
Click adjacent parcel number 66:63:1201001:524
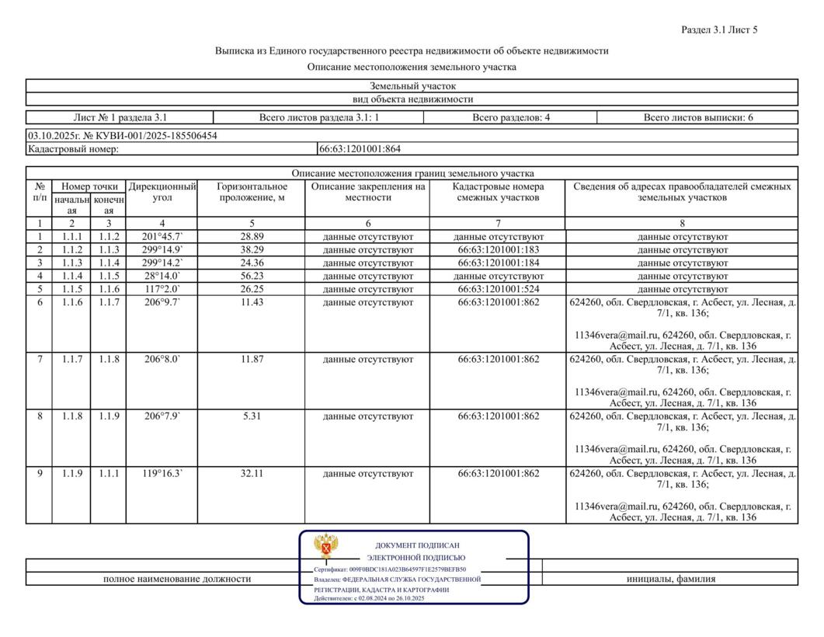click(x=498, y=290)
